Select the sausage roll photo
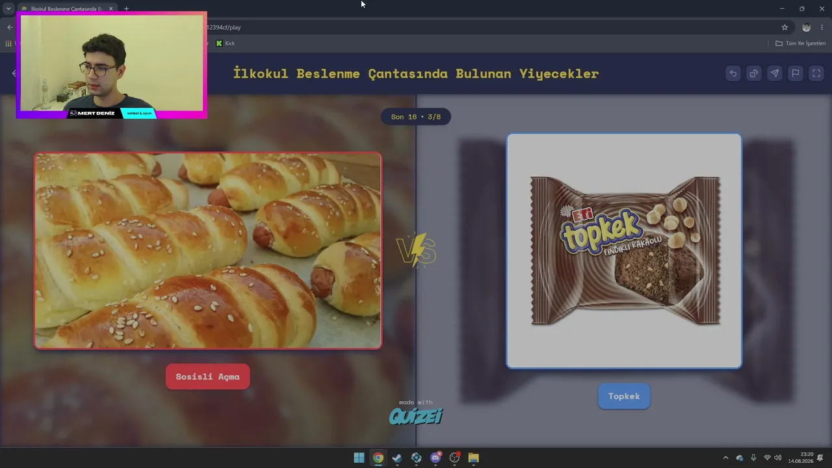Viewport: 832px width, 468px height. [208, 251]
